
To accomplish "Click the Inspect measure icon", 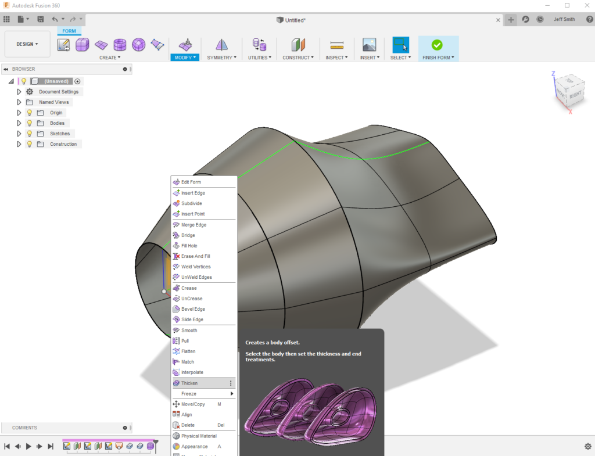I will (337, 45).
